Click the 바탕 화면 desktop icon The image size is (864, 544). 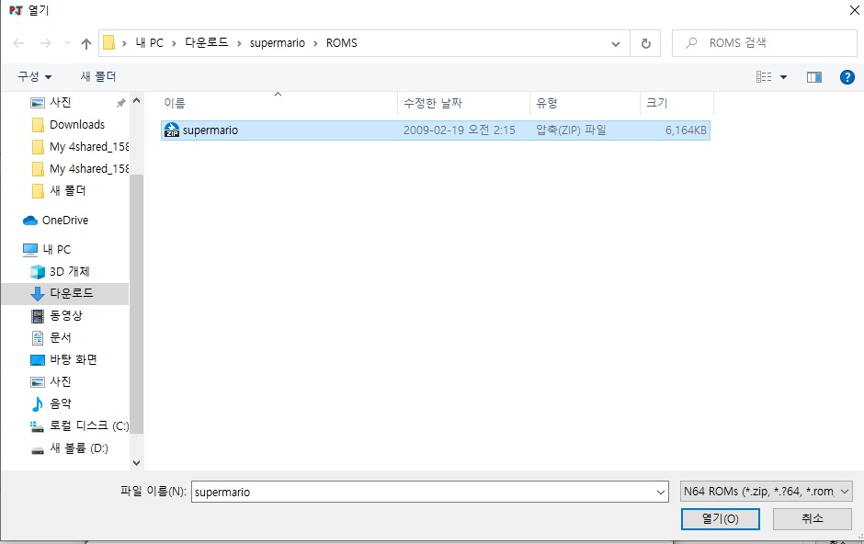coord(38,360)
